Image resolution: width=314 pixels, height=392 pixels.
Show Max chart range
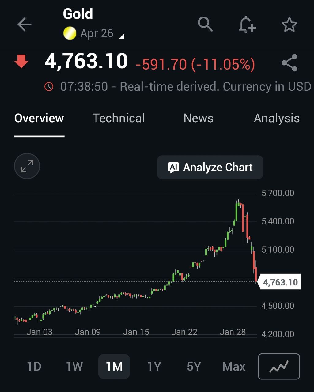[x=234, y=366]
